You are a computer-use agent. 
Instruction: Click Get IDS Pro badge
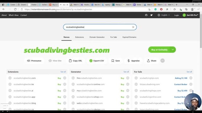pos(190,15)
